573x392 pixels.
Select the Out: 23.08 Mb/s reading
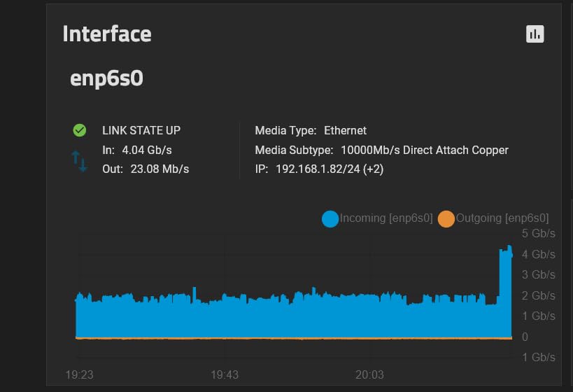(146, 169)
